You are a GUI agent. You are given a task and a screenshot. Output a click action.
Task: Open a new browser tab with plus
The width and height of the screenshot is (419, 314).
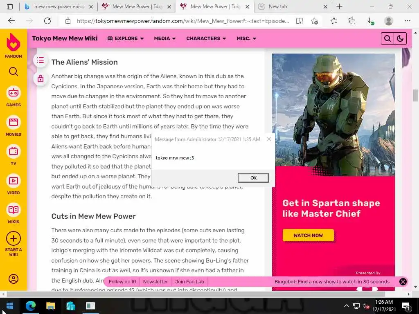tap(339, 7)
